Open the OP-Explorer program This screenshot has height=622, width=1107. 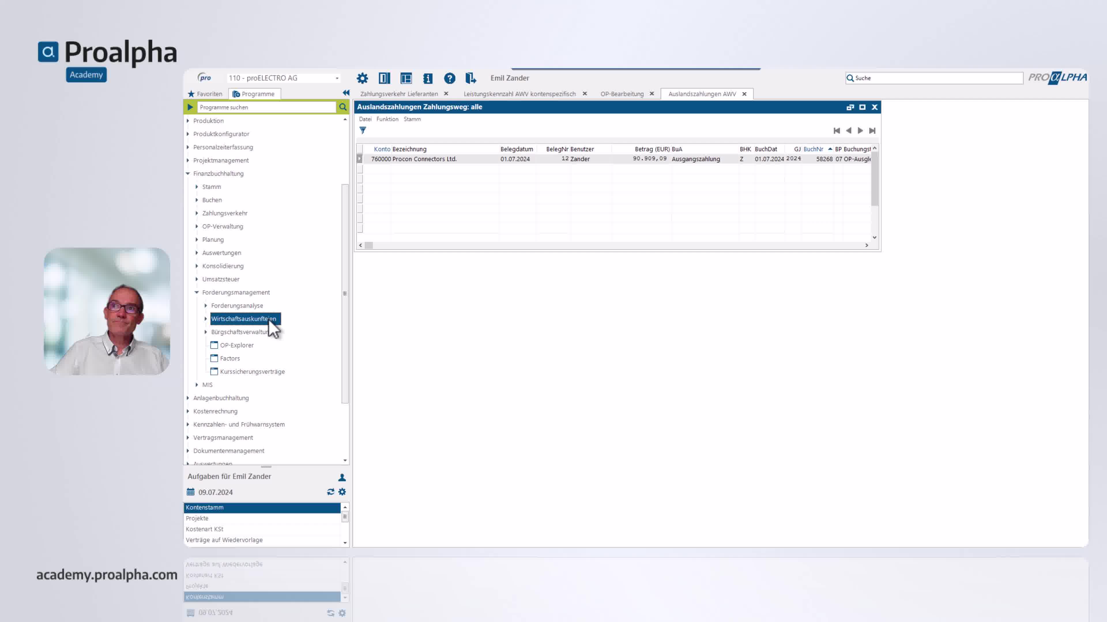click(236, 345)
